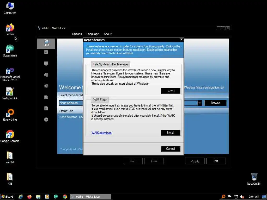Image resolution: width=267 pixels, height=200 pixels.
Task: Open the media player taskbar icon
Action: tap(47, 197)
